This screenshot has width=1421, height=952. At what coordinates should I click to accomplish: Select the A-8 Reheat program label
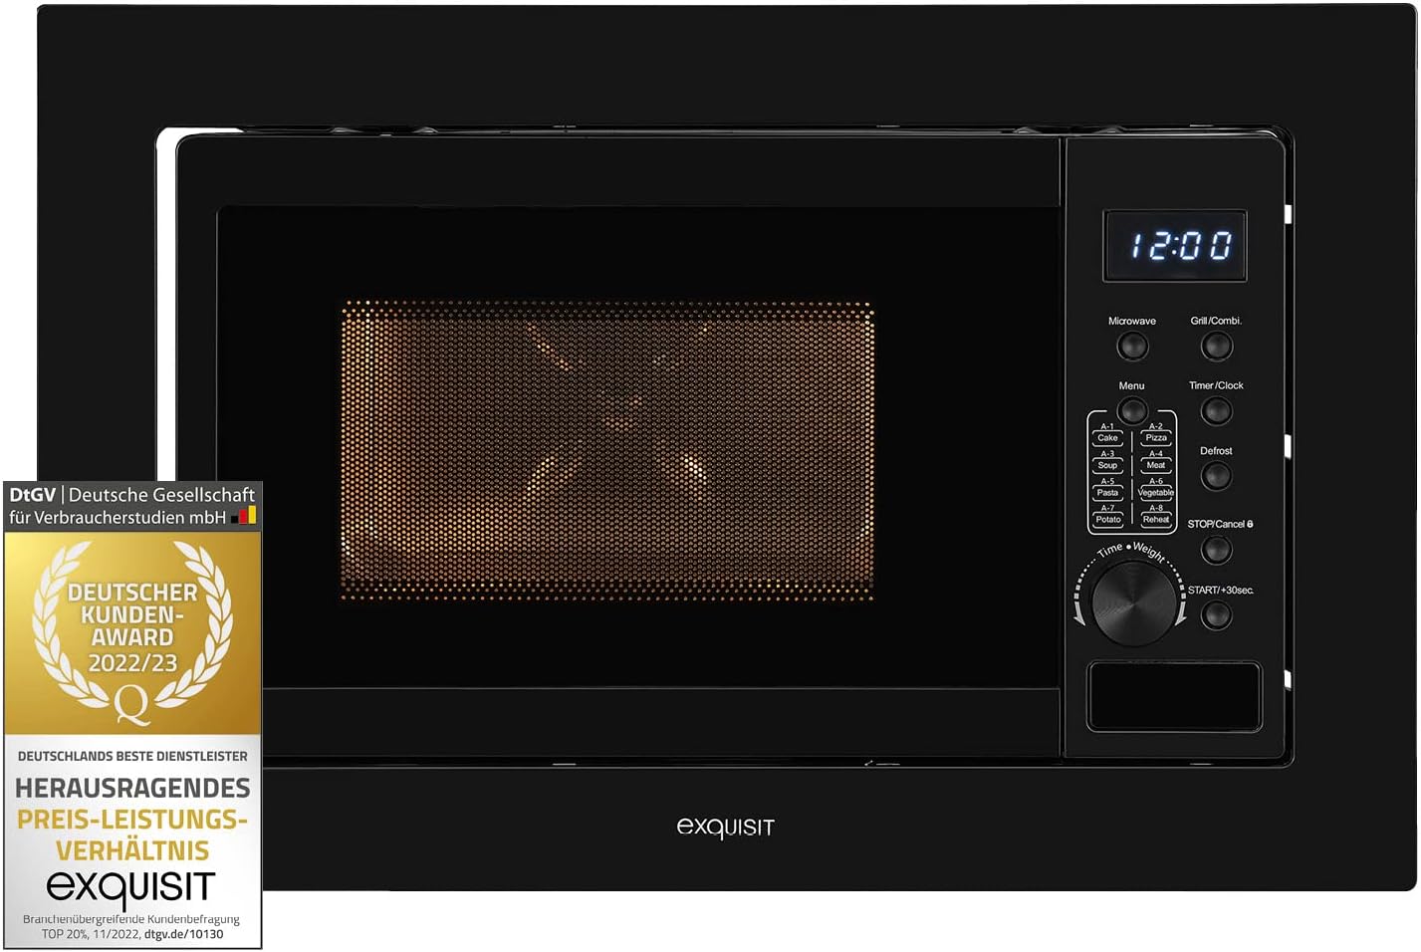click(x=1155, y=516)
